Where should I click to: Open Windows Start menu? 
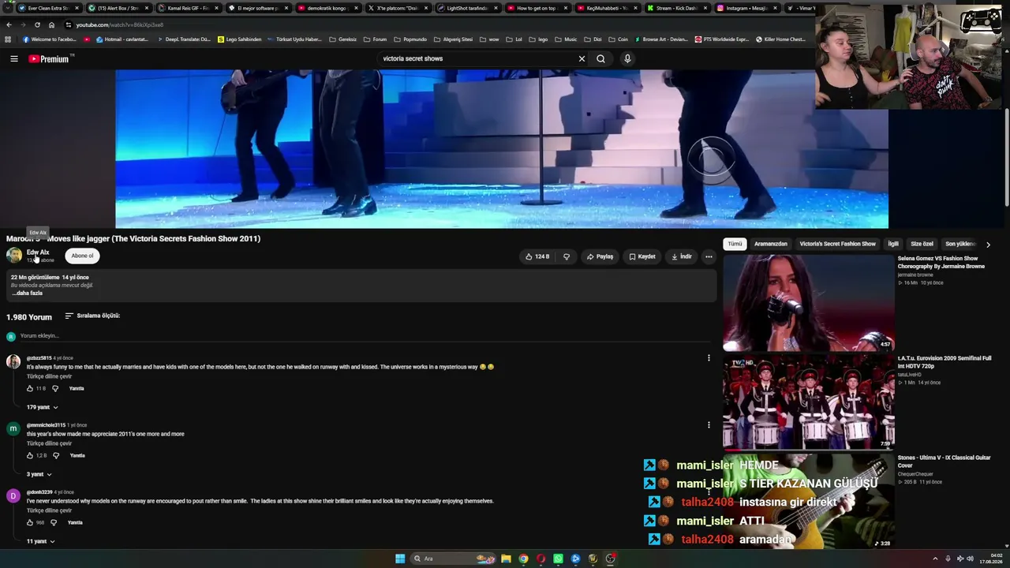coord(400,559)
